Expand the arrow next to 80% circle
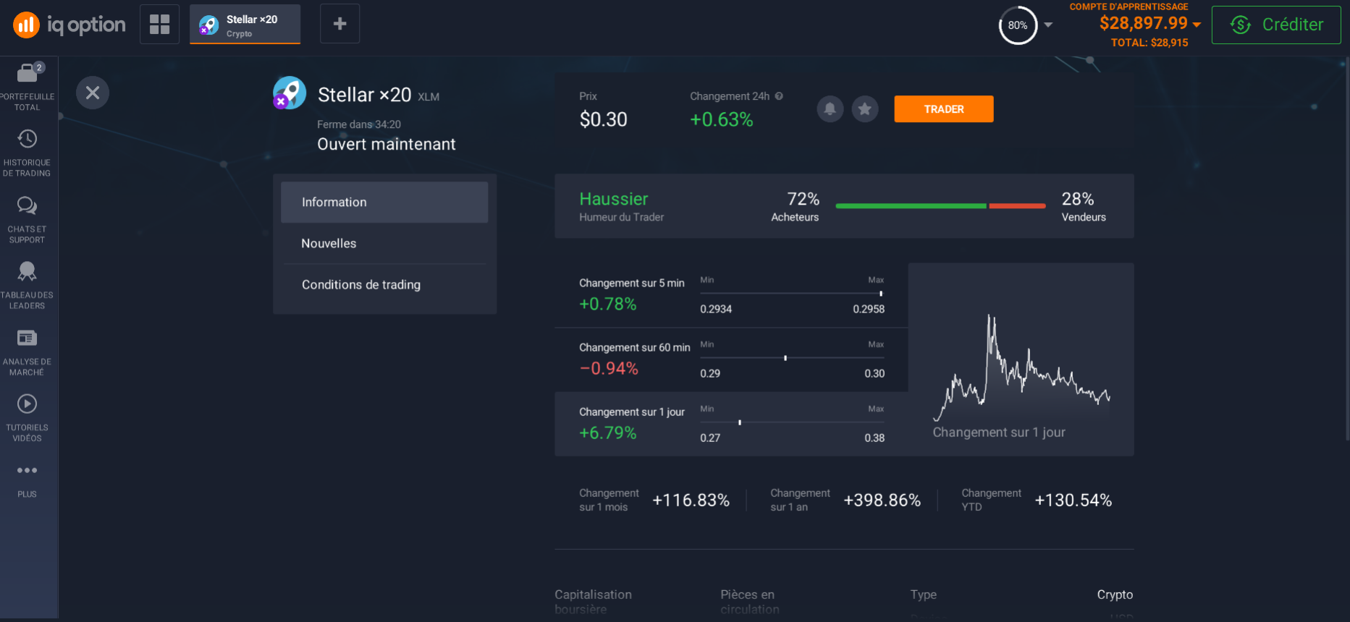 click(x=1048, y=25)
